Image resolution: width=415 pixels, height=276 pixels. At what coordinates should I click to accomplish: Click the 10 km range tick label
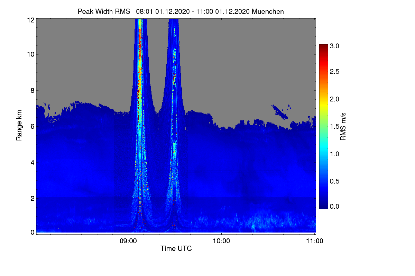(30, 54)
